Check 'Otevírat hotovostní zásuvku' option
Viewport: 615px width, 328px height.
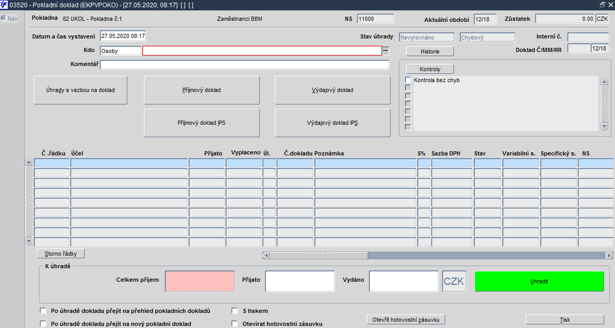235,323
